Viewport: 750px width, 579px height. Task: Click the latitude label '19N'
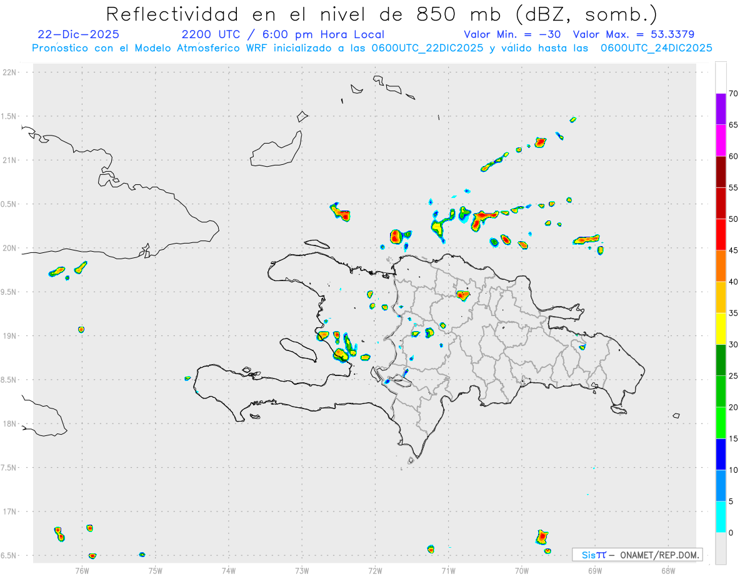10,336
